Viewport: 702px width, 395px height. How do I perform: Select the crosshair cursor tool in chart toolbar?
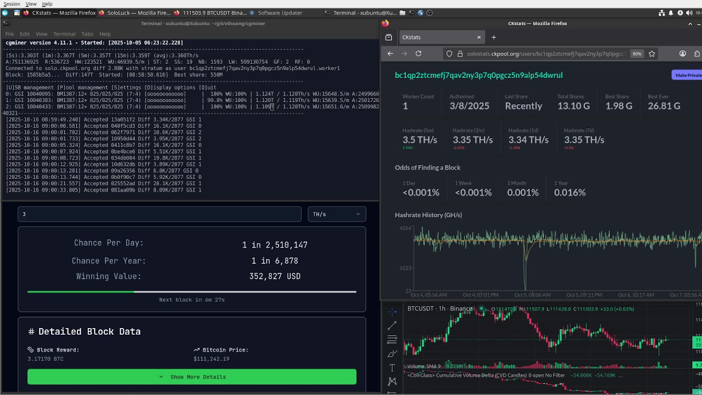click(392, 312)
